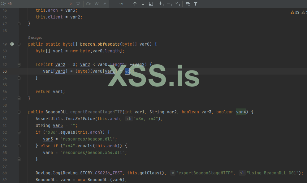Click fold end marker at line 57

pyautogui.click(x=19, y=98)
